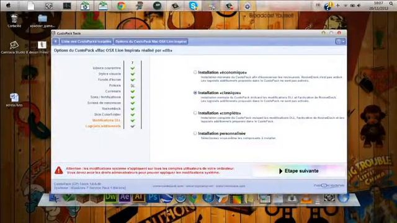Open Google Chrome from the top bar
This screenshot has width=397, height=223.
[122, 6]
